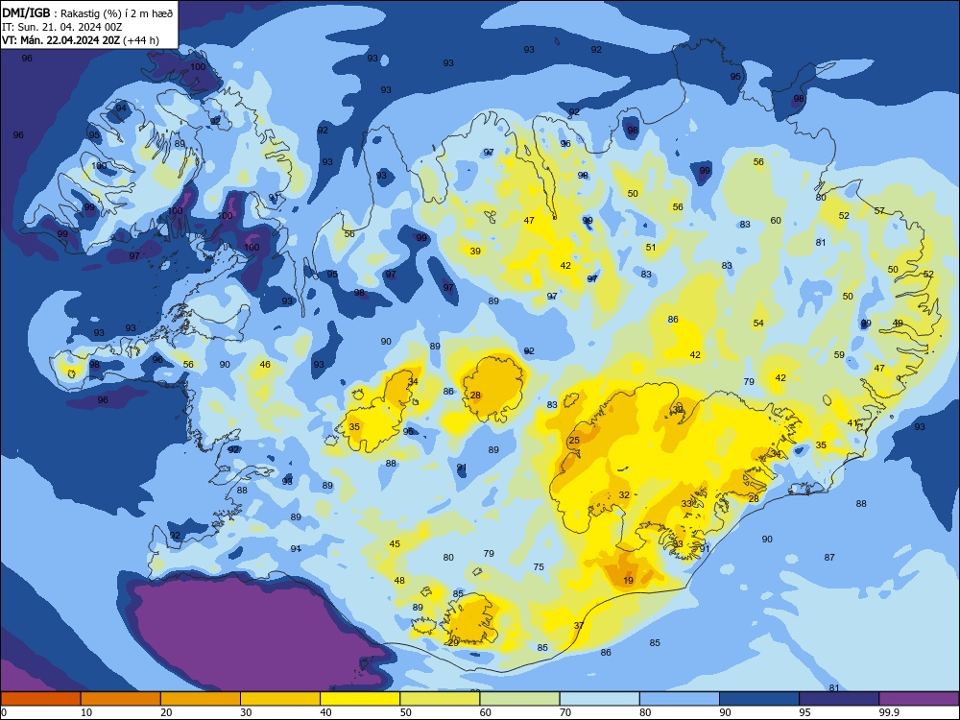Image resolution: width=960 pixels, height=720 pixels.
Task: Click the humidity value '37' near the south coast
Action: [x=579, y=626]
